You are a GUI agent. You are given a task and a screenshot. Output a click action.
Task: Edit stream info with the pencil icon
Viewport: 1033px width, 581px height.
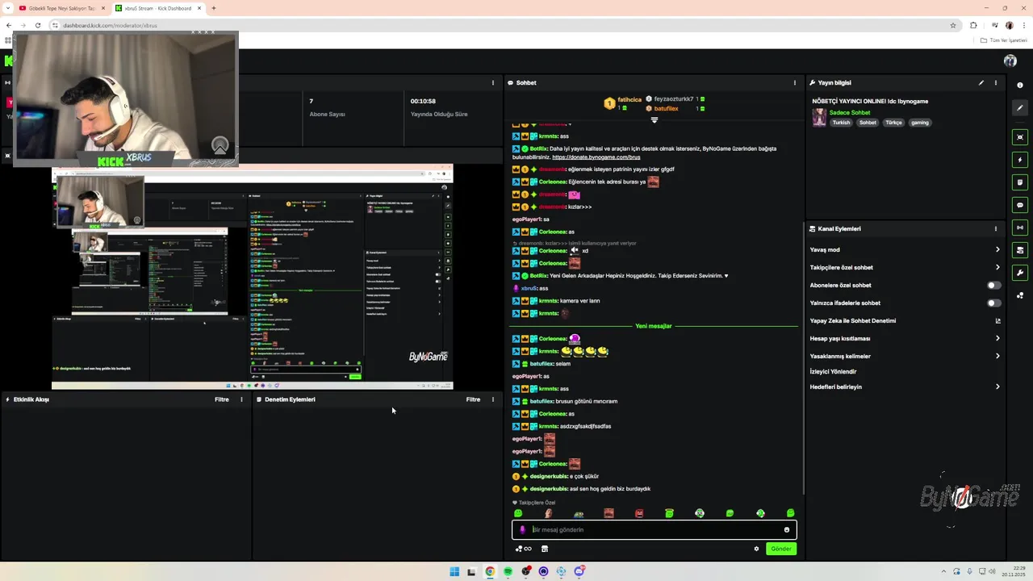(981, 82)
